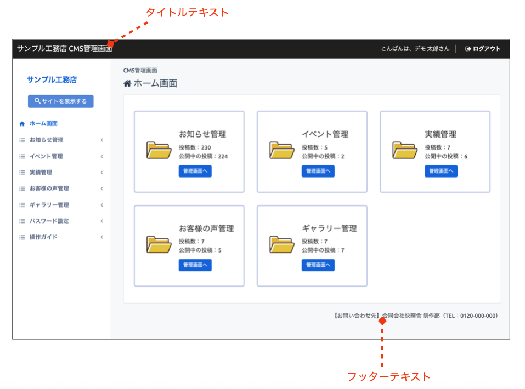Expand the ギャラリー管理 sidebar chevron
The image size is (525, 389).
click(x=102, y=205)
